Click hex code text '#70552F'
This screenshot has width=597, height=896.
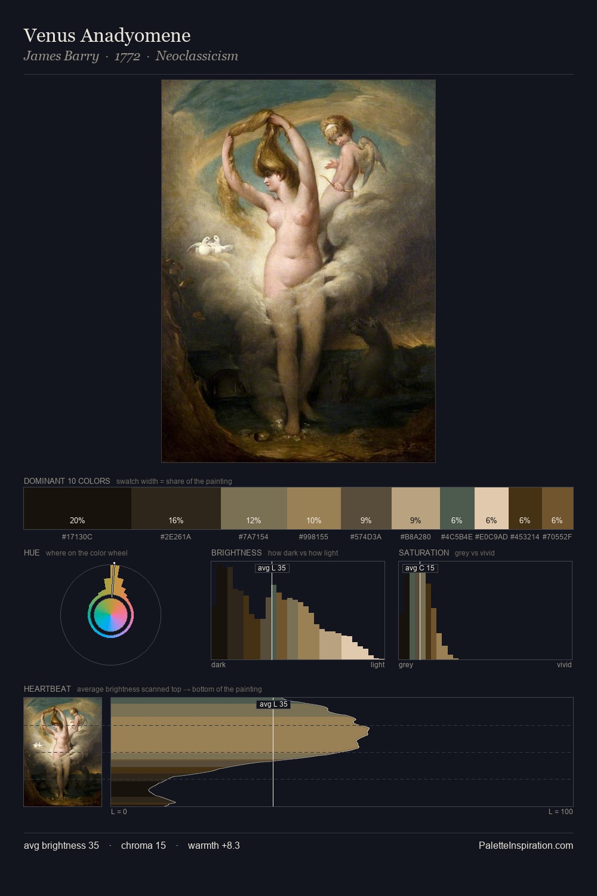558,537
